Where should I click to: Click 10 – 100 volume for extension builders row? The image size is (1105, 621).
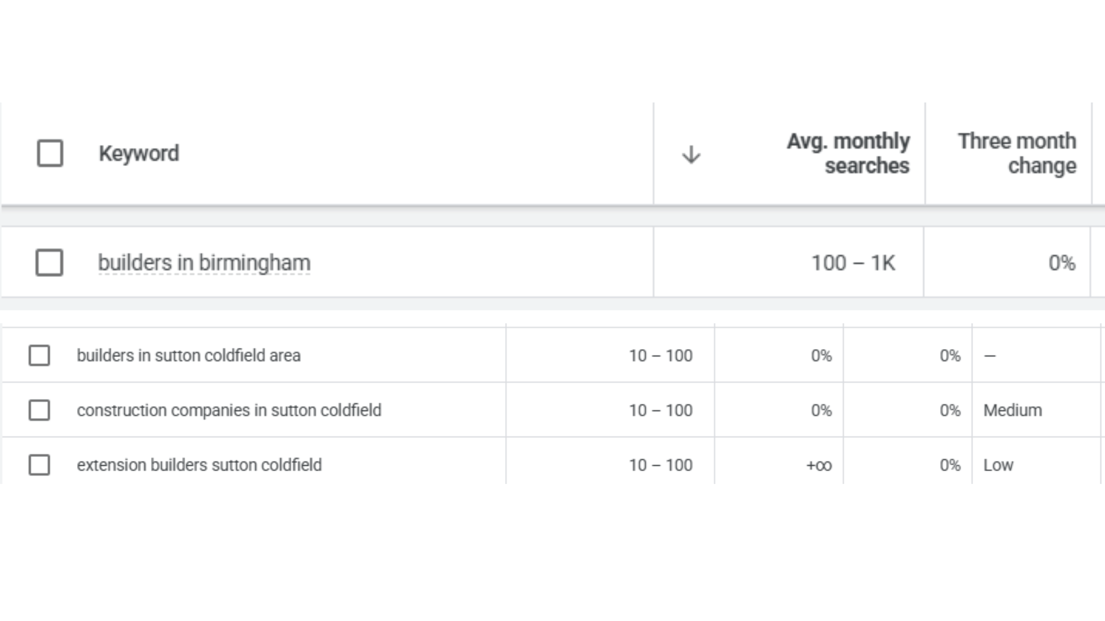661,465
